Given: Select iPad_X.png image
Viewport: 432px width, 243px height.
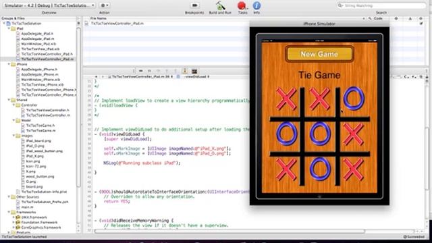Looking at the screenshot, I should 35,156.
